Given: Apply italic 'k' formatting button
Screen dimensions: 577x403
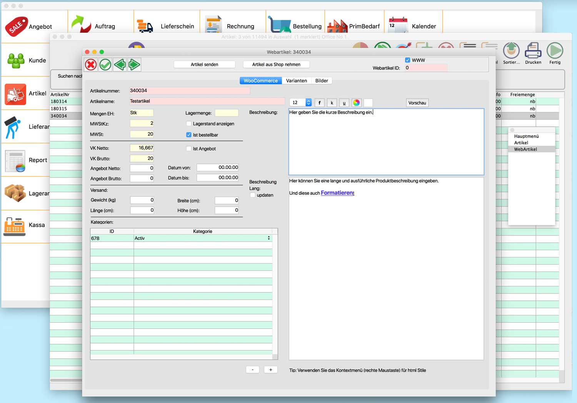Looking at the screenshot, I should click(332, 103).
